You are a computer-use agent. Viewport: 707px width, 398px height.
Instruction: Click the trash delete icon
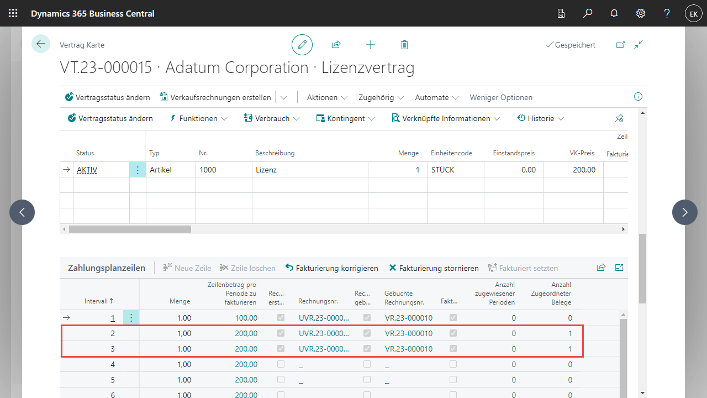(x=404, y=45)
